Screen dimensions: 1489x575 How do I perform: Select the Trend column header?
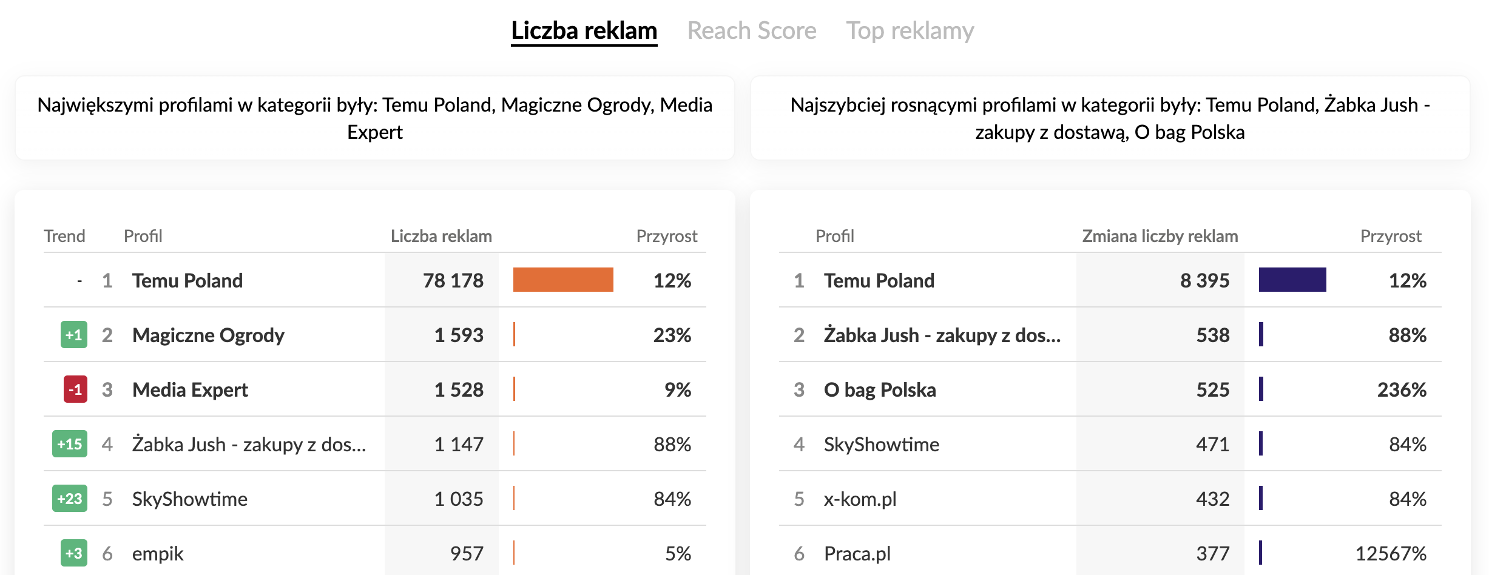pyautogui.click(x=64, y=236)
